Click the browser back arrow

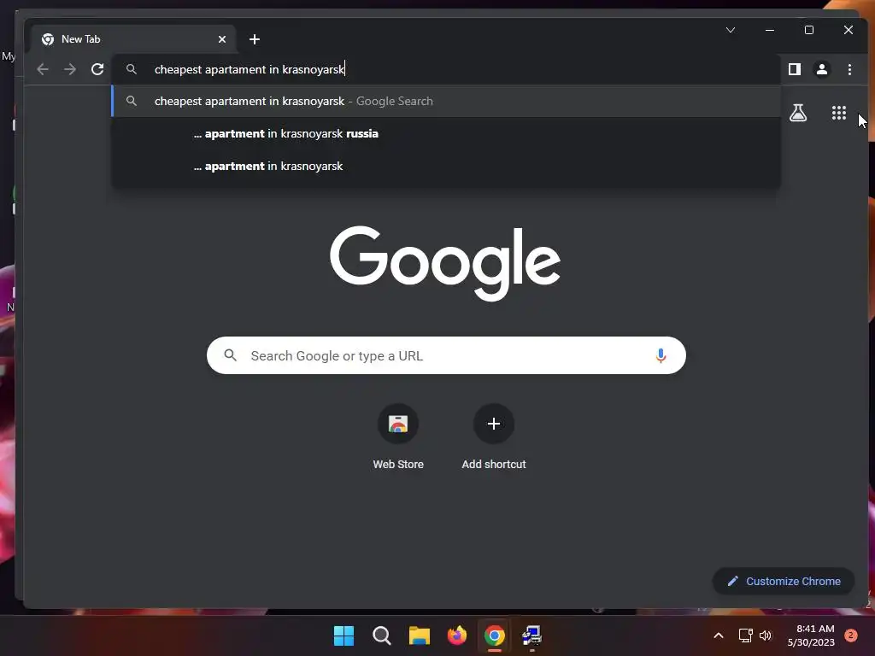tap(43, 69)
